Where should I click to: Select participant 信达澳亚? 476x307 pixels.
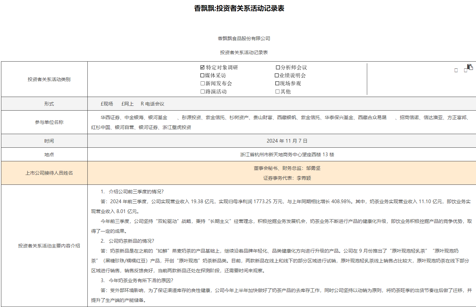[x=433, y=117]
